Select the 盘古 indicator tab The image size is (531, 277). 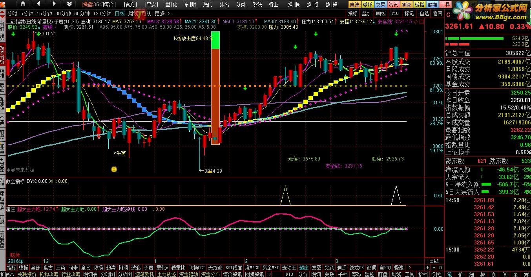pos(48,268)
